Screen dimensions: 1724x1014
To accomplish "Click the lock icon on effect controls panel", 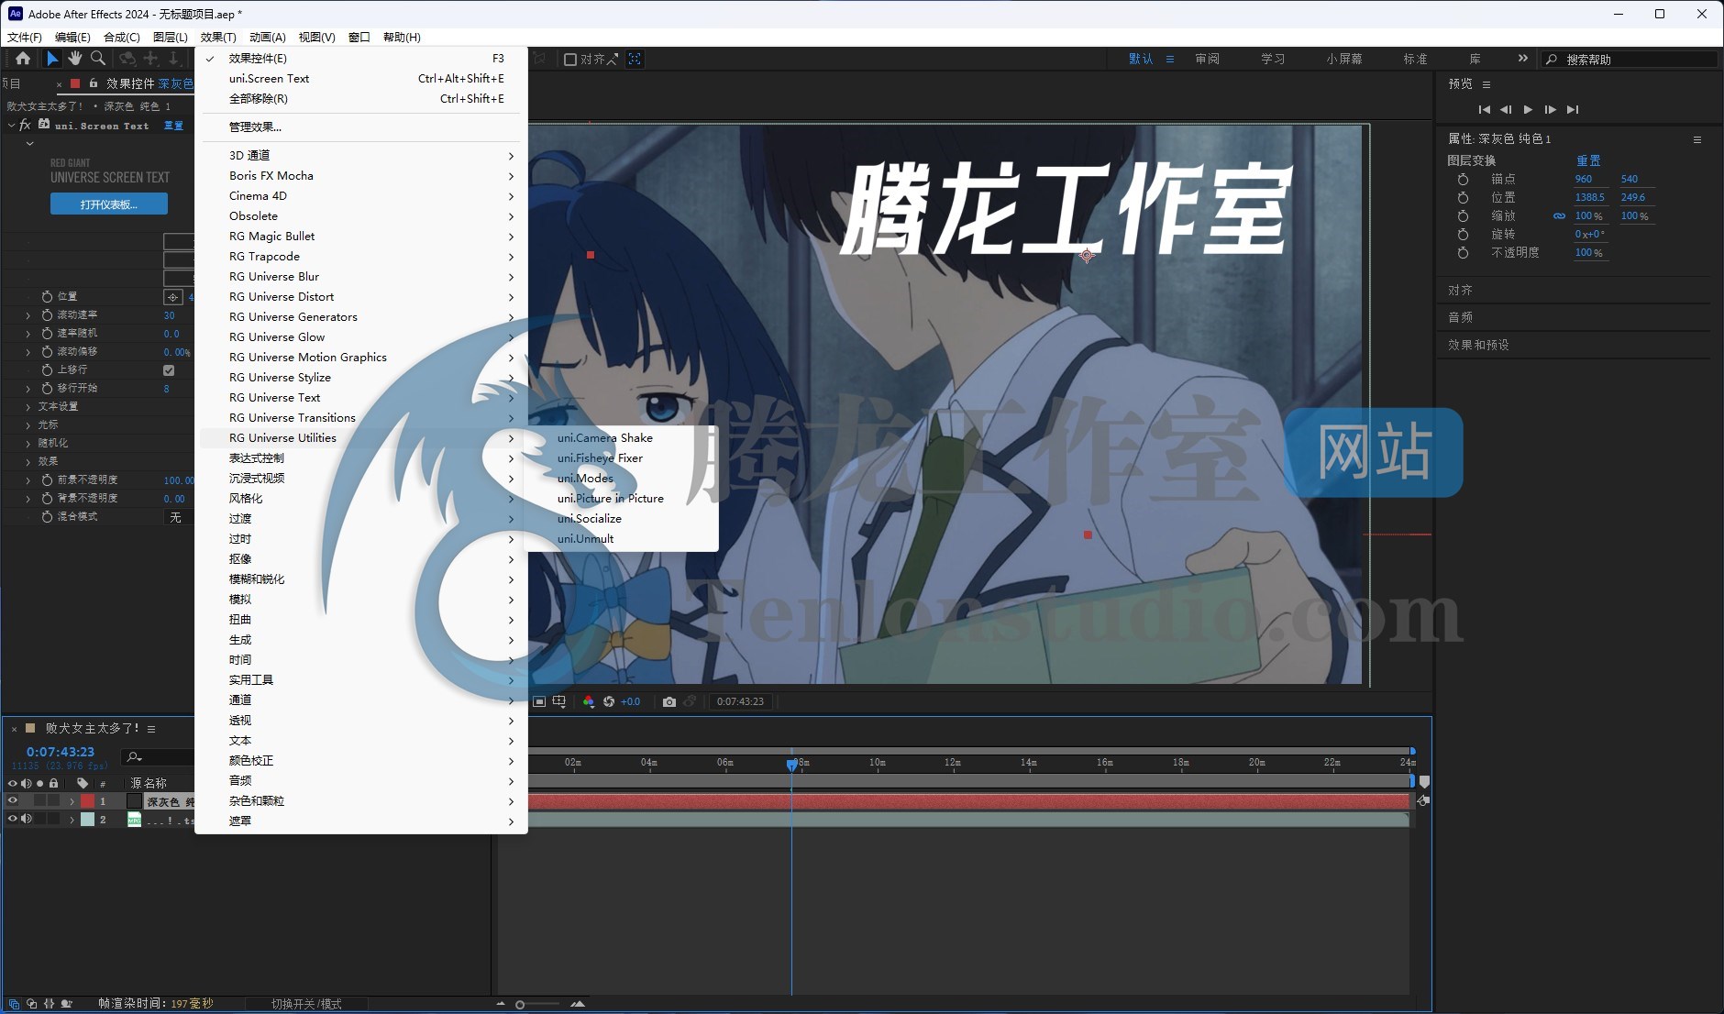I will point(94,83).
